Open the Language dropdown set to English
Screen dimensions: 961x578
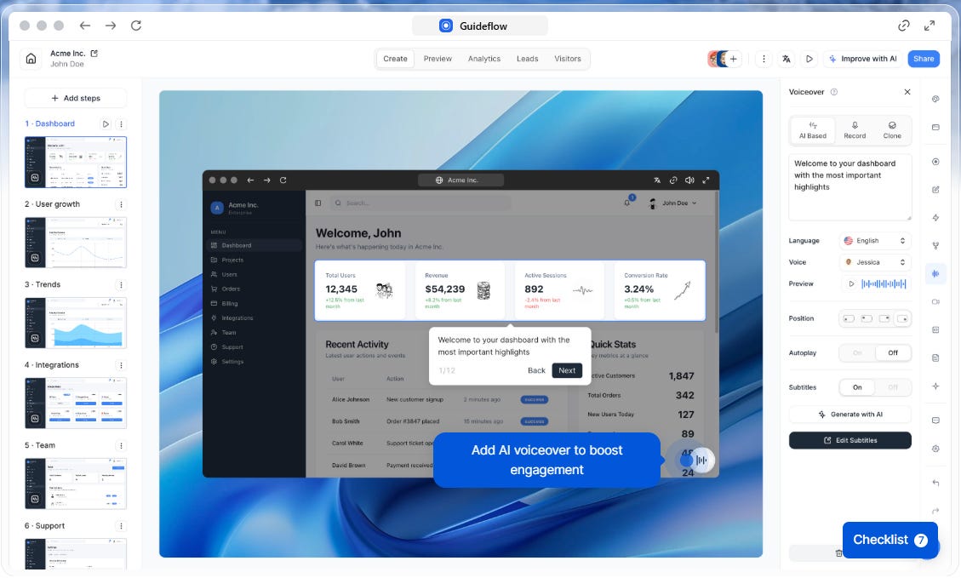874,241
